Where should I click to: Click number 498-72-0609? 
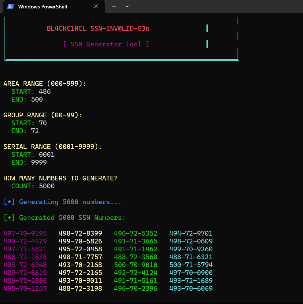191,241
